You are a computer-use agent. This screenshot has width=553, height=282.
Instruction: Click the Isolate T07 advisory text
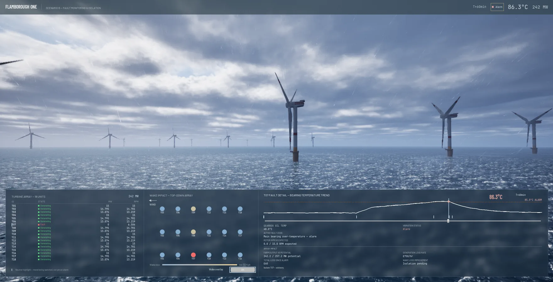274,268
